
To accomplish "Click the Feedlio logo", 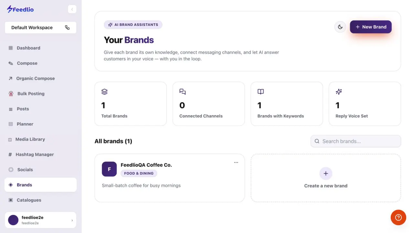I will pos(20,9).
